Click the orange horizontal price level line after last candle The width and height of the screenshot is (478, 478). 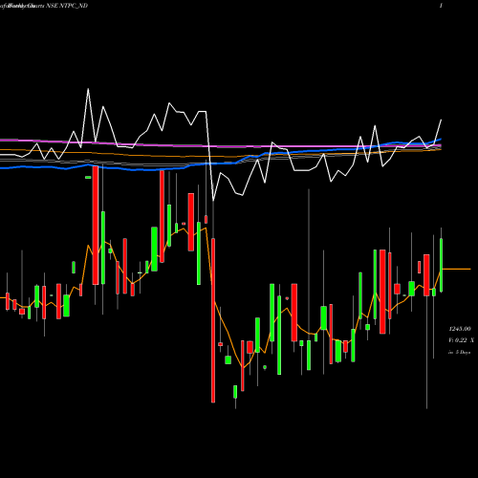tap(457, 270)
